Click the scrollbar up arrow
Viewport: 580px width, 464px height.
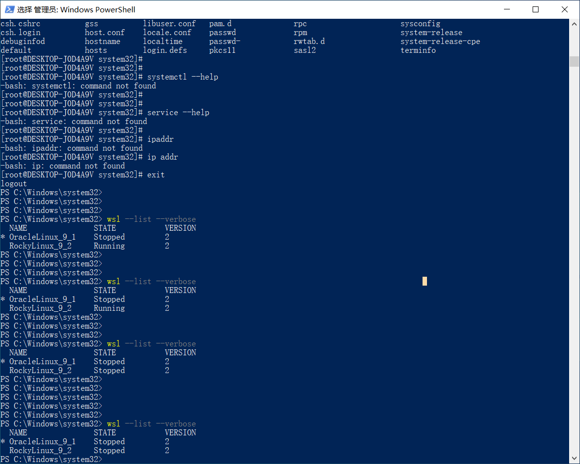click(x=574, y=23)
